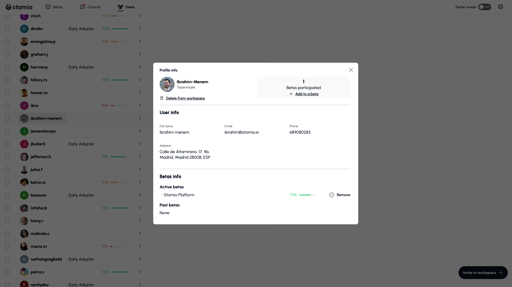Click the Comms chat icon
This screenshot has height=287, width=512.
[82, 7]
